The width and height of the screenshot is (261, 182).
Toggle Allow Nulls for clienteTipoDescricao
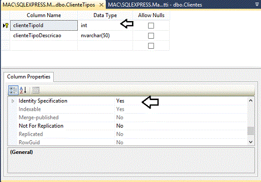151,36
